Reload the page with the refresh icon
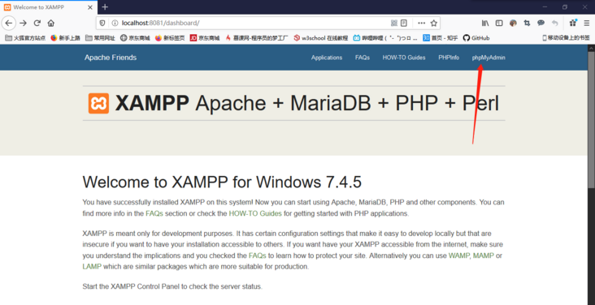Viewport: 595px width, 305px height. [x=37, y=23]
